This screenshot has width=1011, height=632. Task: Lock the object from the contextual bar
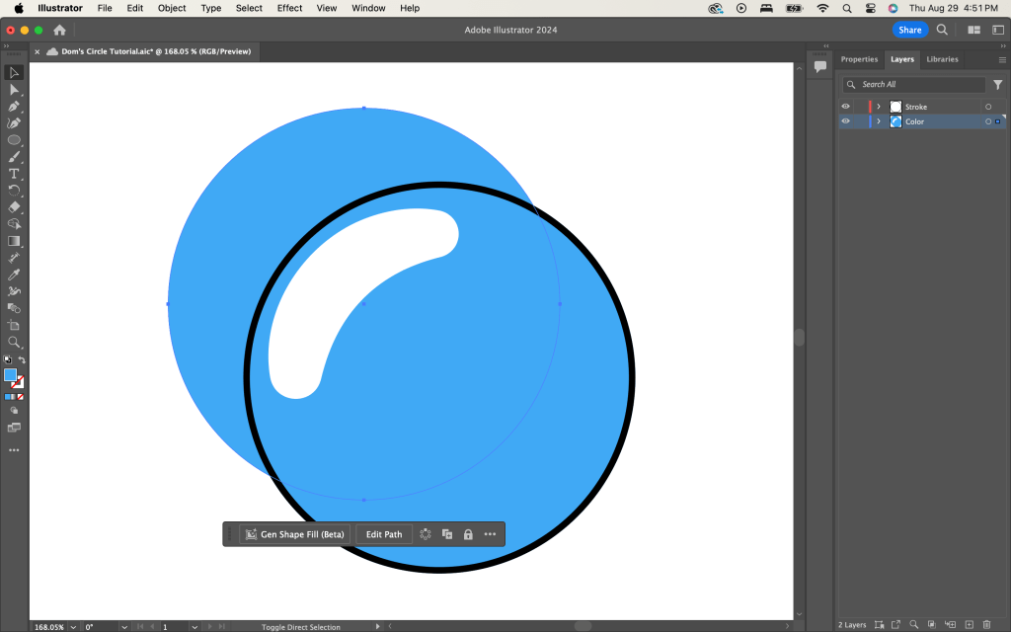point(468,534)
